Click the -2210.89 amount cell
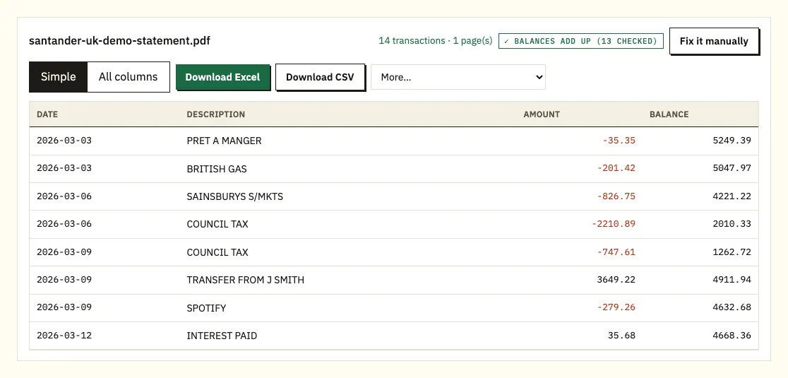Viewport: 788px width, 378px height. click(613, 224)
